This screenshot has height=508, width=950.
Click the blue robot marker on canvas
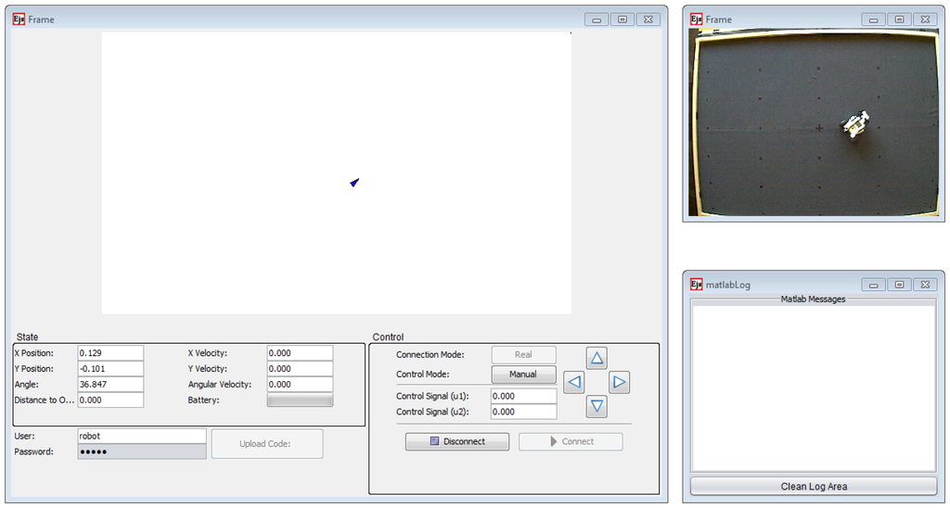tap(354, 183)
